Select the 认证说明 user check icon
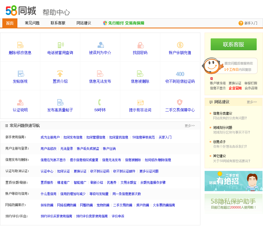Viewport: 263px width, 239px height. pyautogui.click(x=20, y=102)
